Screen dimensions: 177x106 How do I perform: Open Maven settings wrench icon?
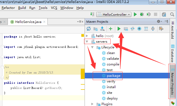click(161, 29)
